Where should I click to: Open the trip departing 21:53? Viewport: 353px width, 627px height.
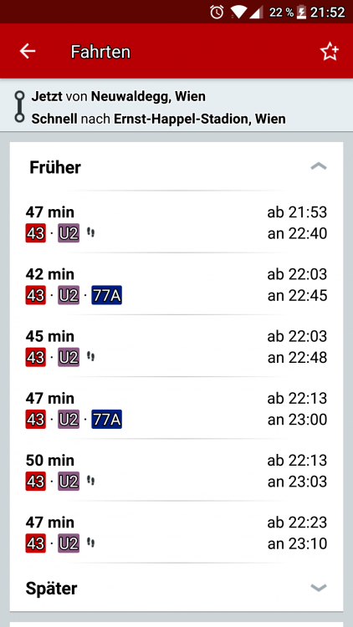[176, 222]
